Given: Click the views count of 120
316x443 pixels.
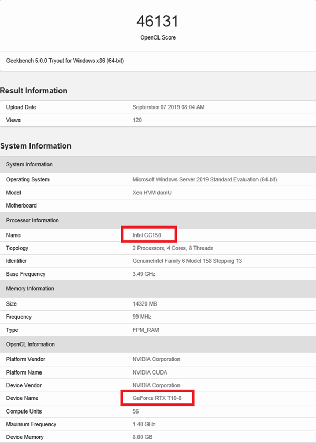Looking at the screenshot, I should click(137, 120).
